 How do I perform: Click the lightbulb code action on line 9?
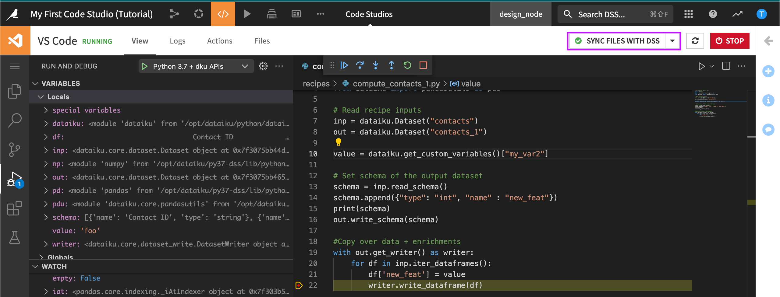click(338, 142)
